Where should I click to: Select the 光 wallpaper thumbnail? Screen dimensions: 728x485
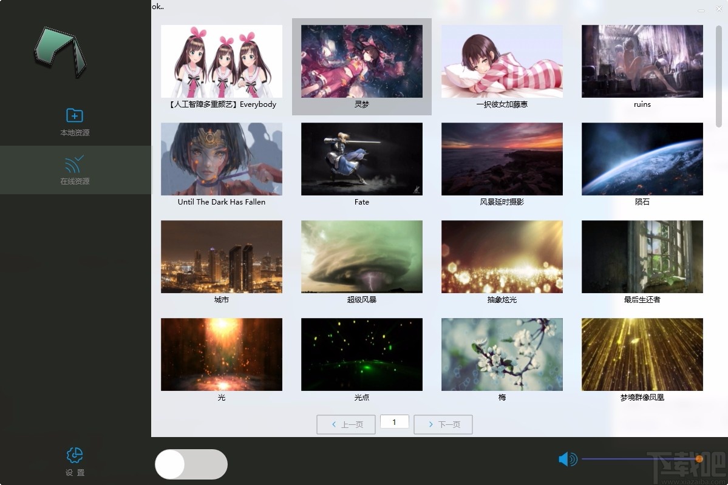[x=222, y=354]
